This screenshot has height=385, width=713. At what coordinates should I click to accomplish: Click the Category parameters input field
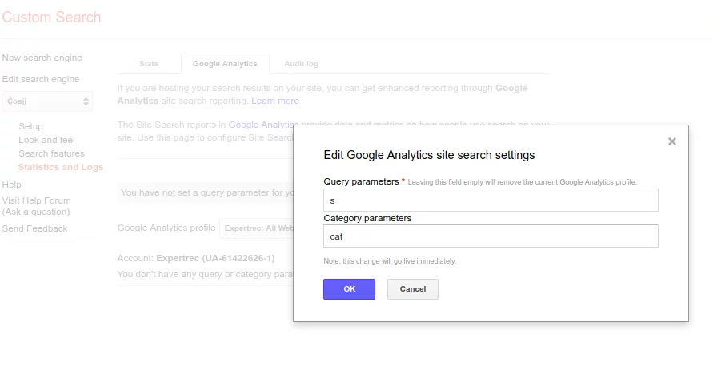click(x=491, y=236)
